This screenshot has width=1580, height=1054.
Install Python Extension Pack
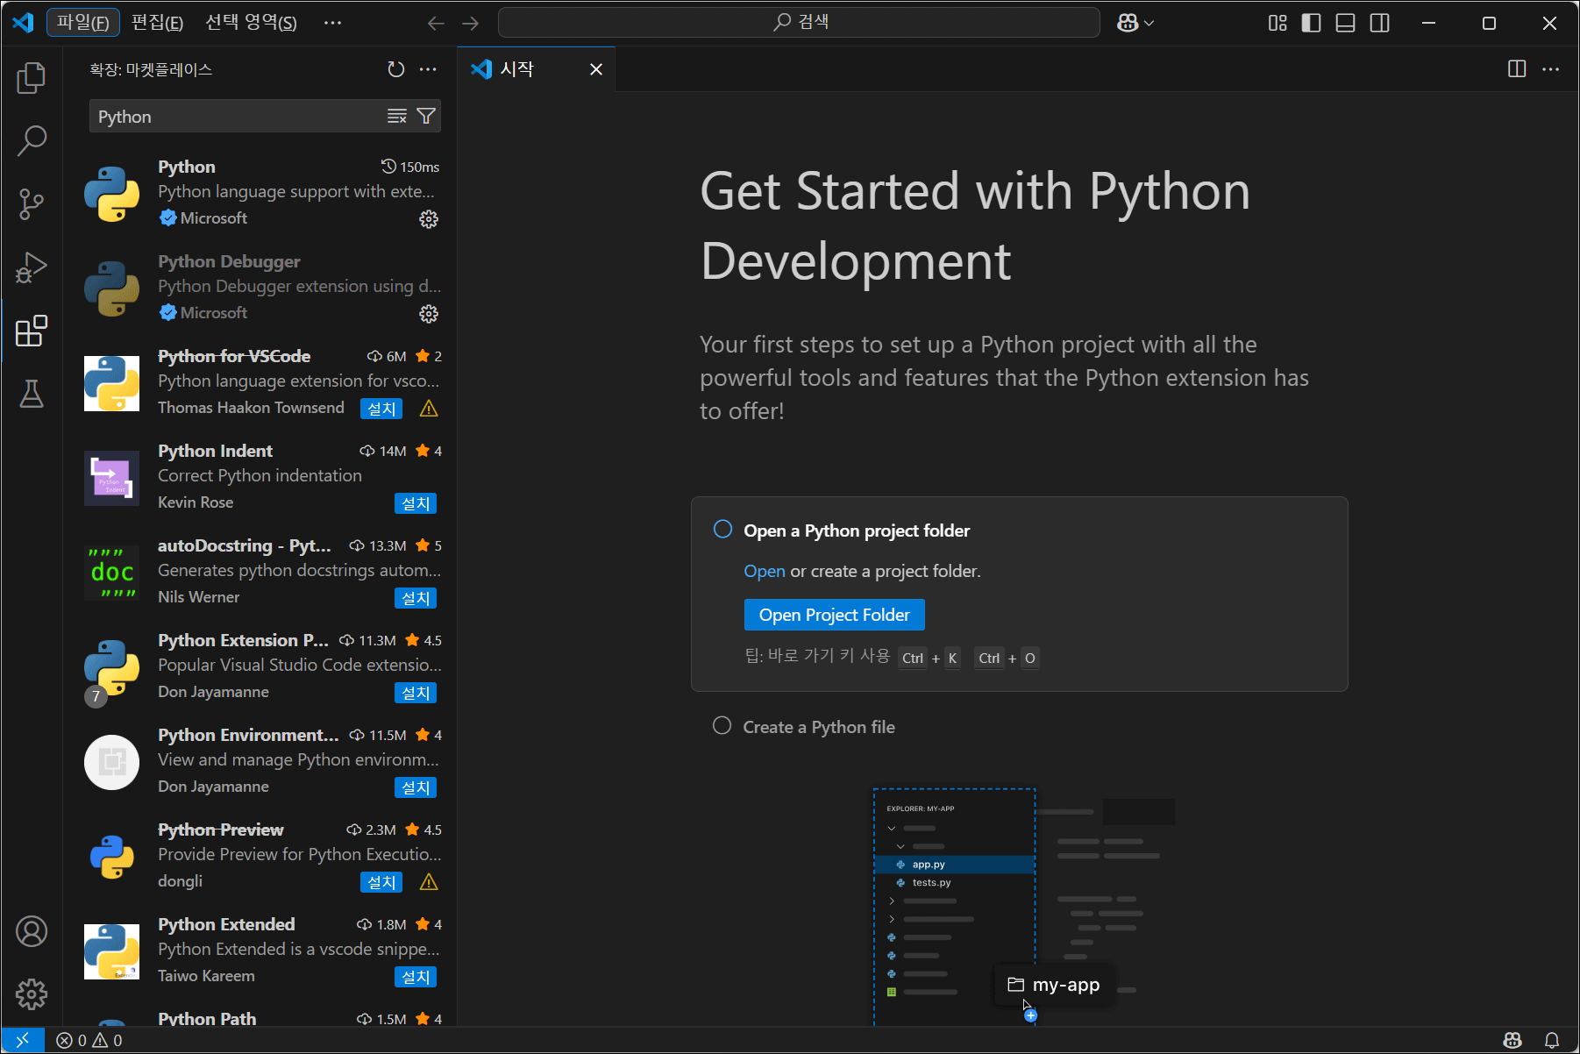[416, 693]
